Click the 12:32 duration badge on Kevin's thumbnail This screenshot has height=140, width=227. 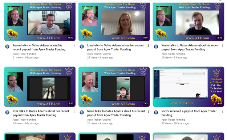tap(219, 38)
